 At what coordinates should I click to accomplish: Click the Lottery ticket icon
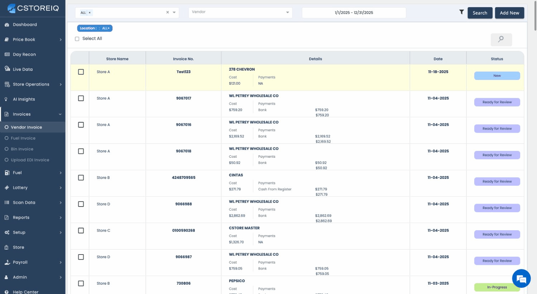pos(7,188)
